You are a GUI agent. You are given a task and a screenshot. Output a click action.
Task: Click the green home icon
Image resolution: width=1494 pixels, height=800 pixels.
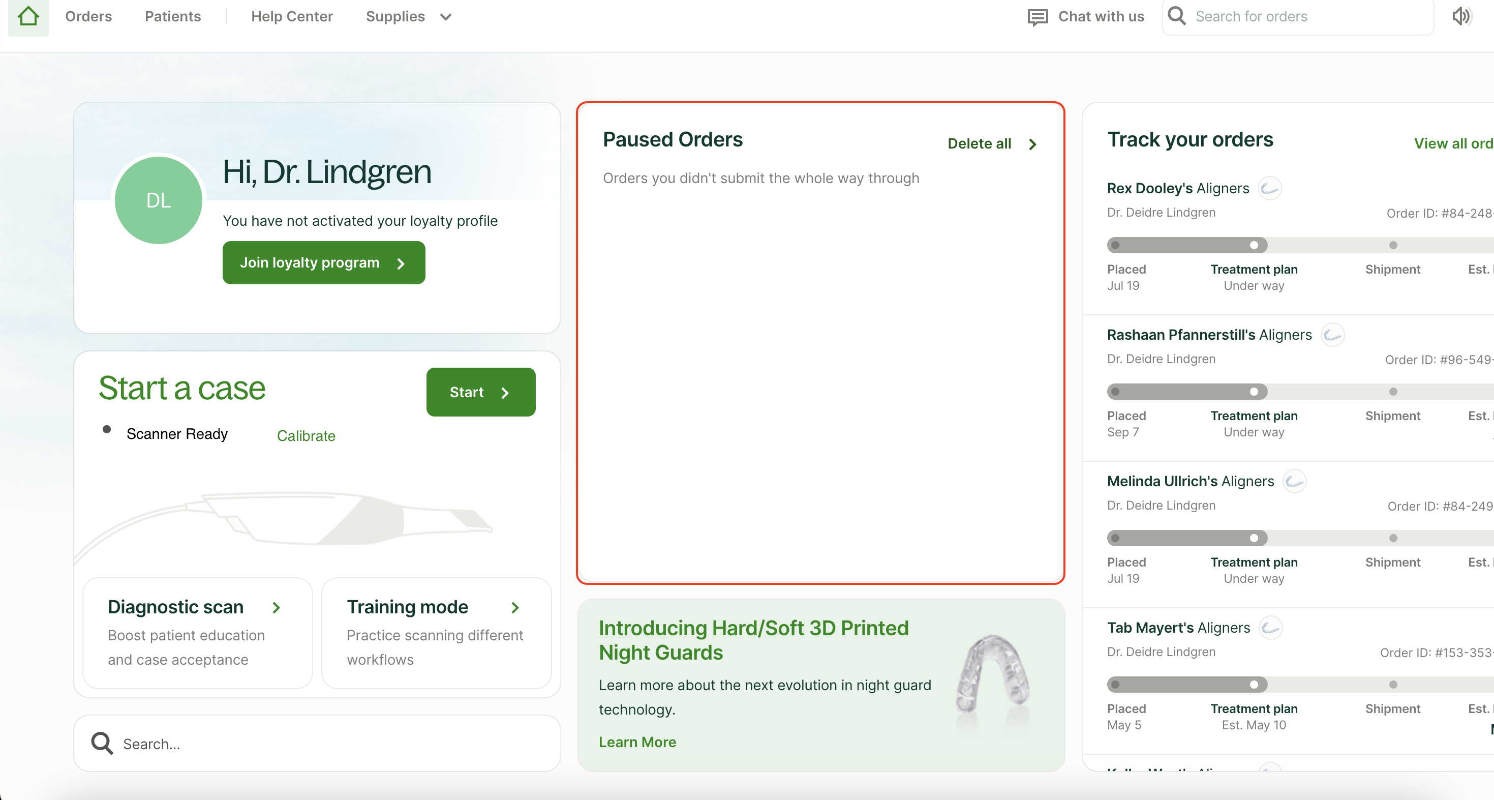tap(28, 16)
